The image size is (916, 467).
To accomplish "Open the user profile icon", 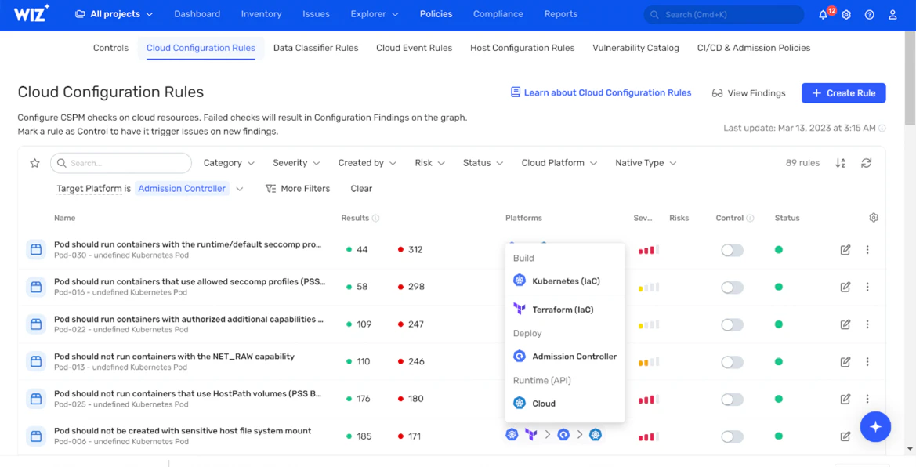I will coord(892,15).
